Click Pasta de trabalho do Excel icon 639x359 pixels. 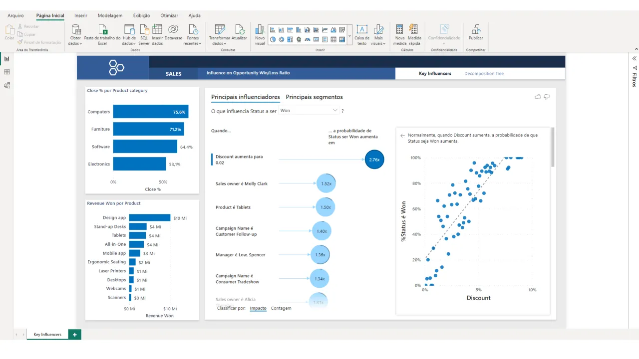click(x=102, y=29)
